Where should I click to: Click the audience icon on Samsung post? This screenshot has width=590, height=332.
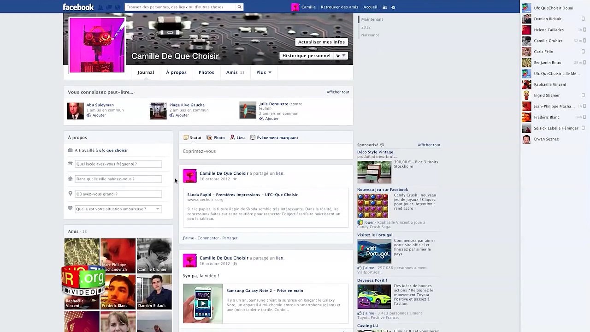(x=235, y=264)
